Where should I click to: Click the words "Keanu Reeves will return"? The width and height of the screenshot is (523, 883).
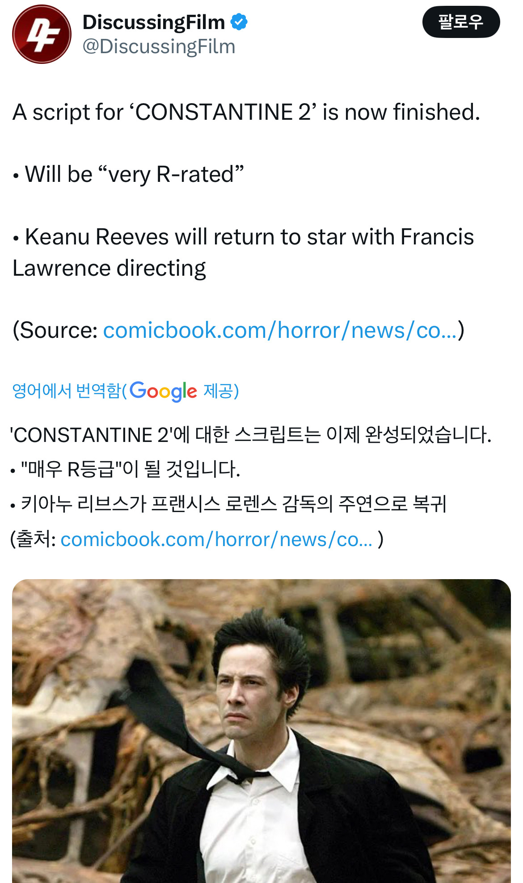pyautogui.click(x=151, y=237)
